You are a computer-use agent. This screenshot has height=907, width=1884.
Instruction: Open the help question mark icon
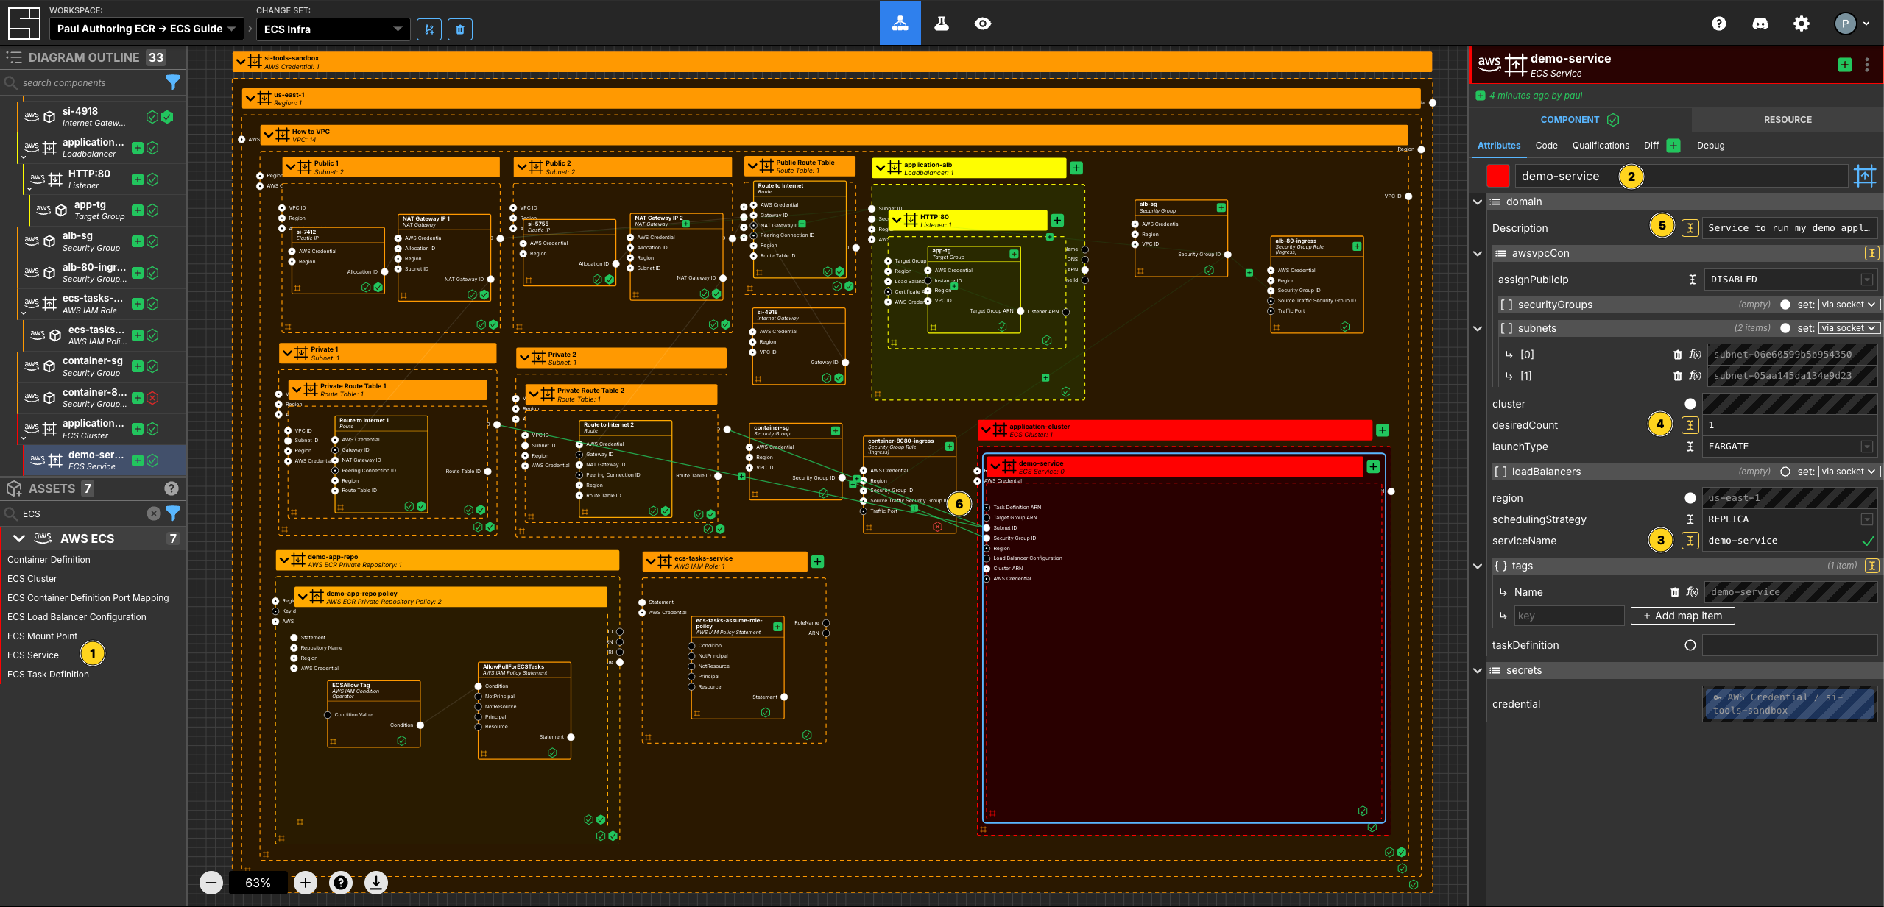[1718, 24]
